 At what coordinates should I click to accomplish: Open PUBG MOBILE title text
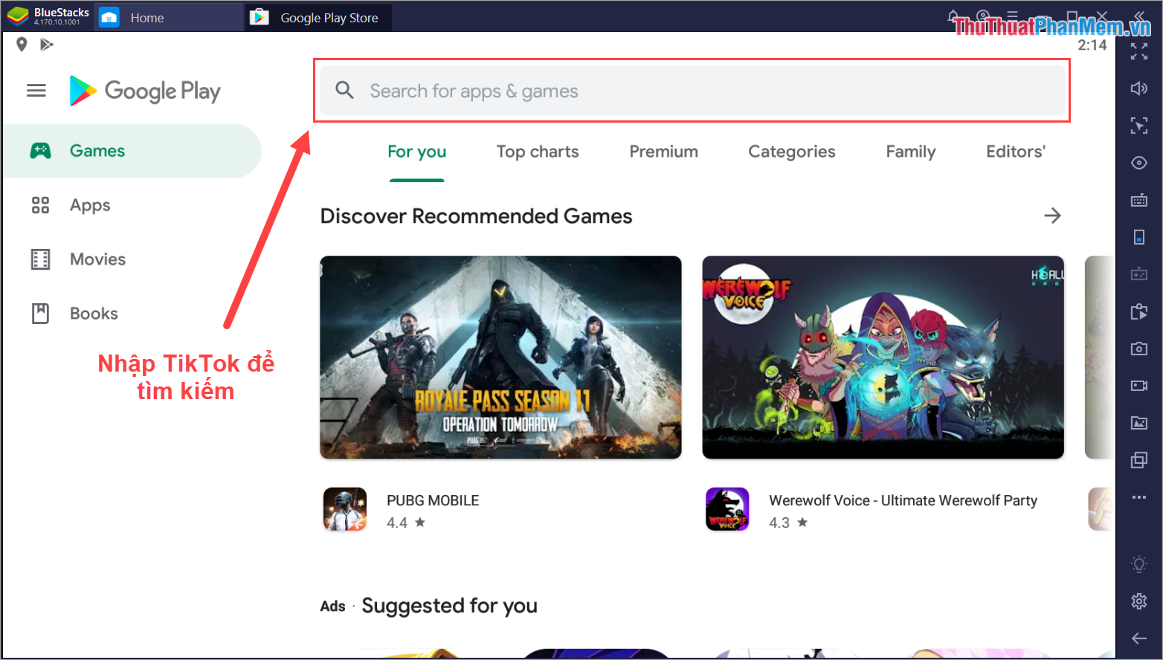pos(433,501)
